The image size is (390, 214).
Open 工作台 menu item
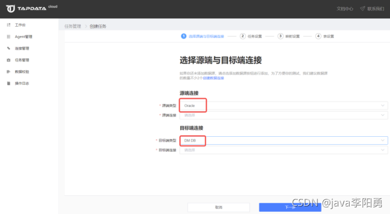(20, 25)
